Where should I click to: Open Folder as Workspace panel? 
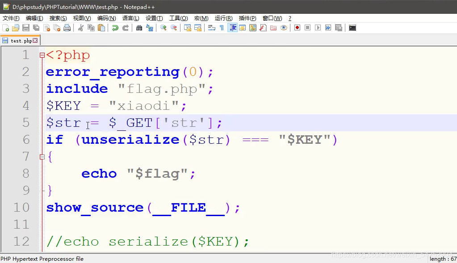tap(273, 28)
